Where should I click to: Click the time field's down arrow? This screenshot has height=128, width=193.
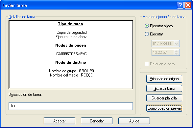(x=177, y=54)
